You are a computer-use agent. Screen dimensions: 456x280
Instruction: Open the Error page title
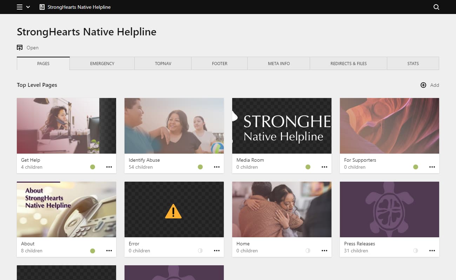[134, 244]
